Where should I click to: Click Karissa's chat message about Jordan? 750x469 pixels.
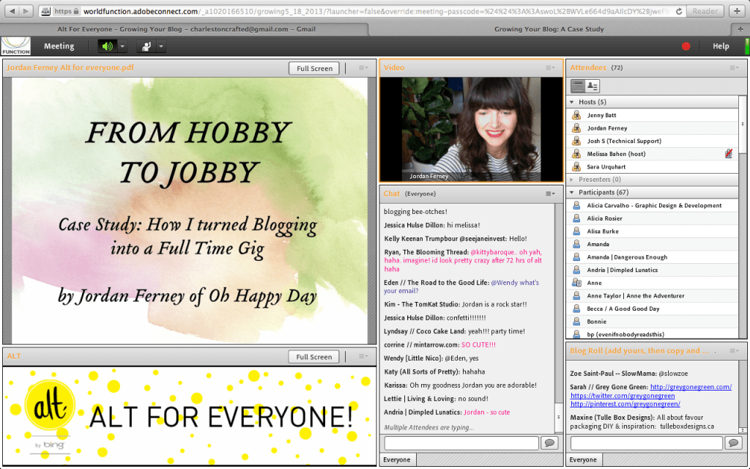coord(460,385)
